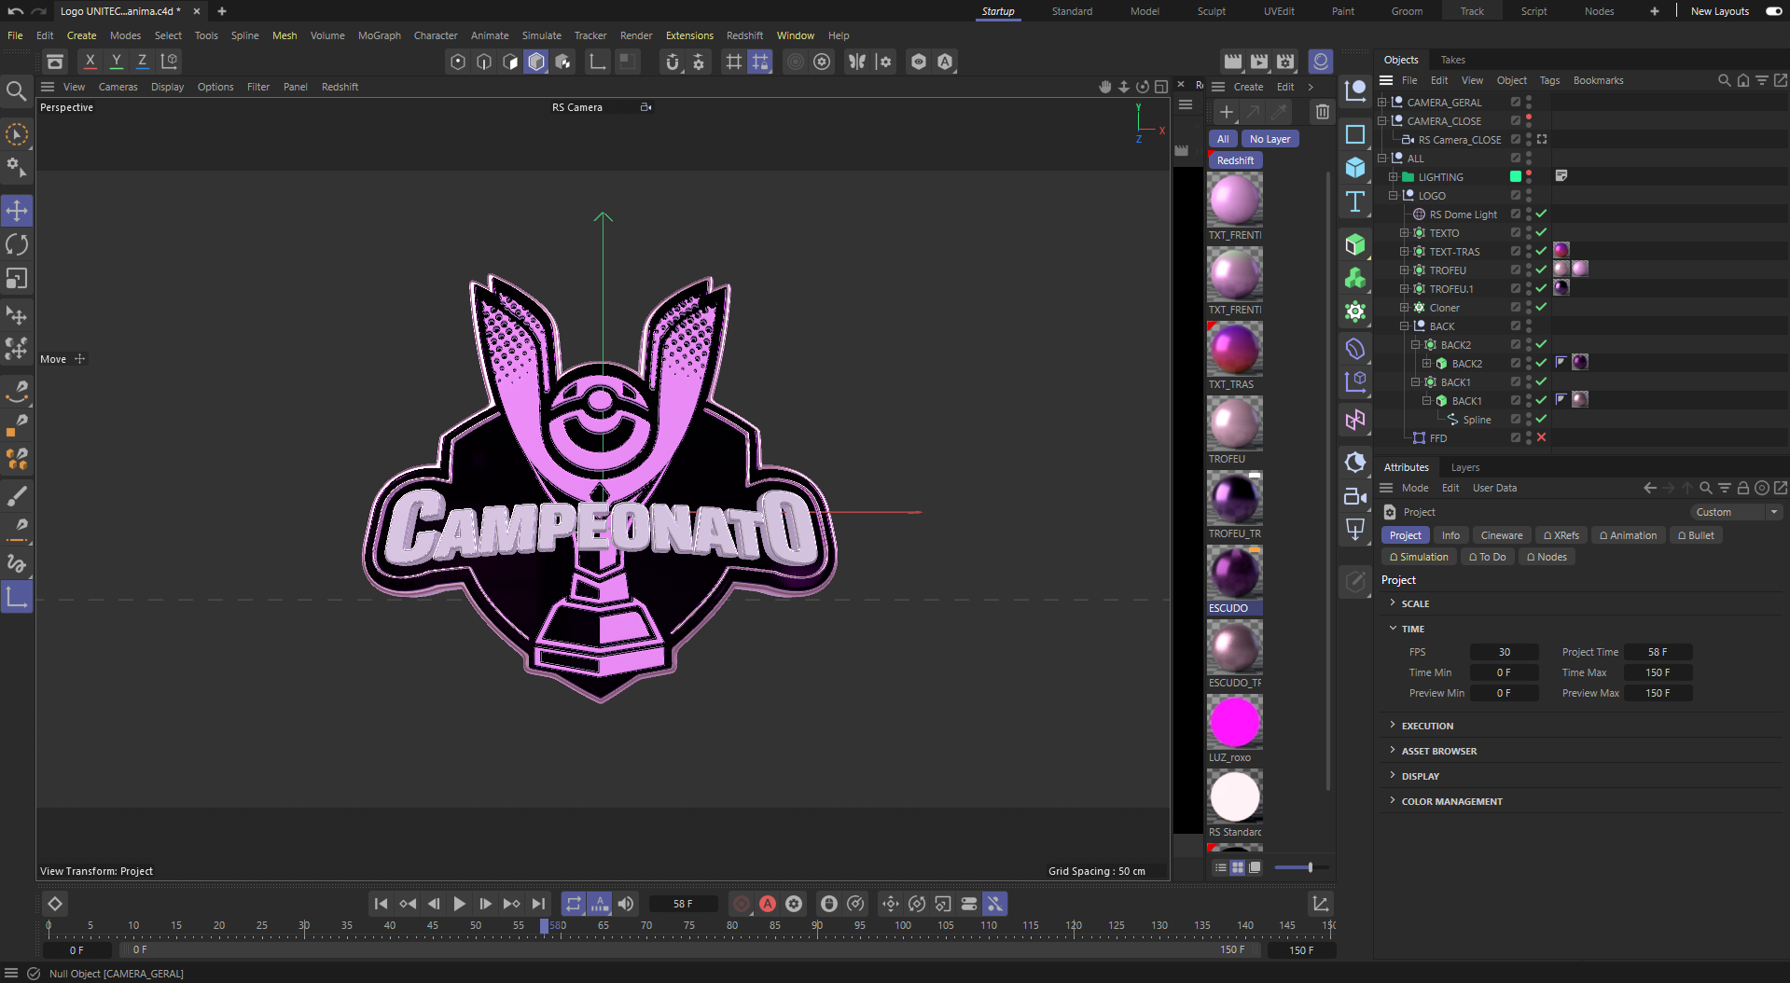Click the All materials filter button
The height and width of the screenshot is (983, 1790).
click(x=1223, y=139)
